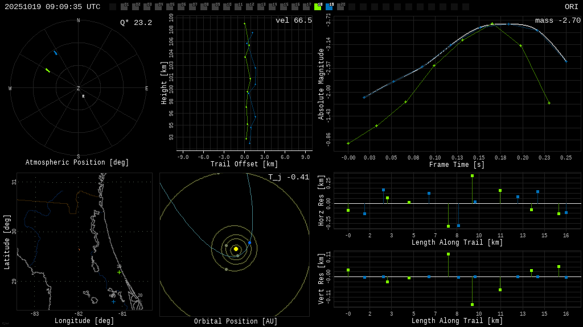The width and height of the screenshot is (583, 327).
Task: Select the gray camera 01 box
Action: coord(124,7)
